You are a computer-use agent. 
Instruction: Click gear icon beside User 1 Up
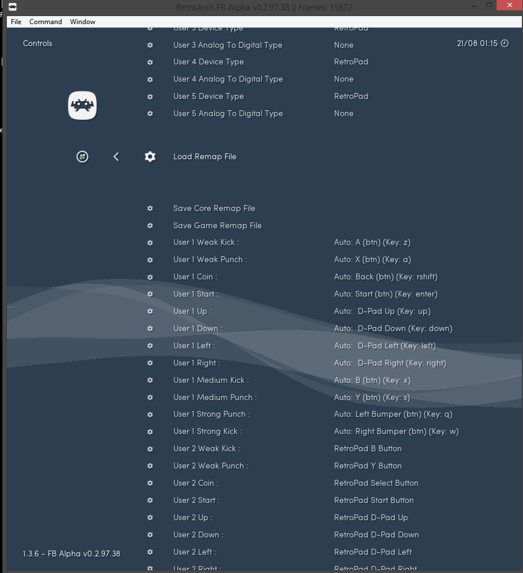150,312
